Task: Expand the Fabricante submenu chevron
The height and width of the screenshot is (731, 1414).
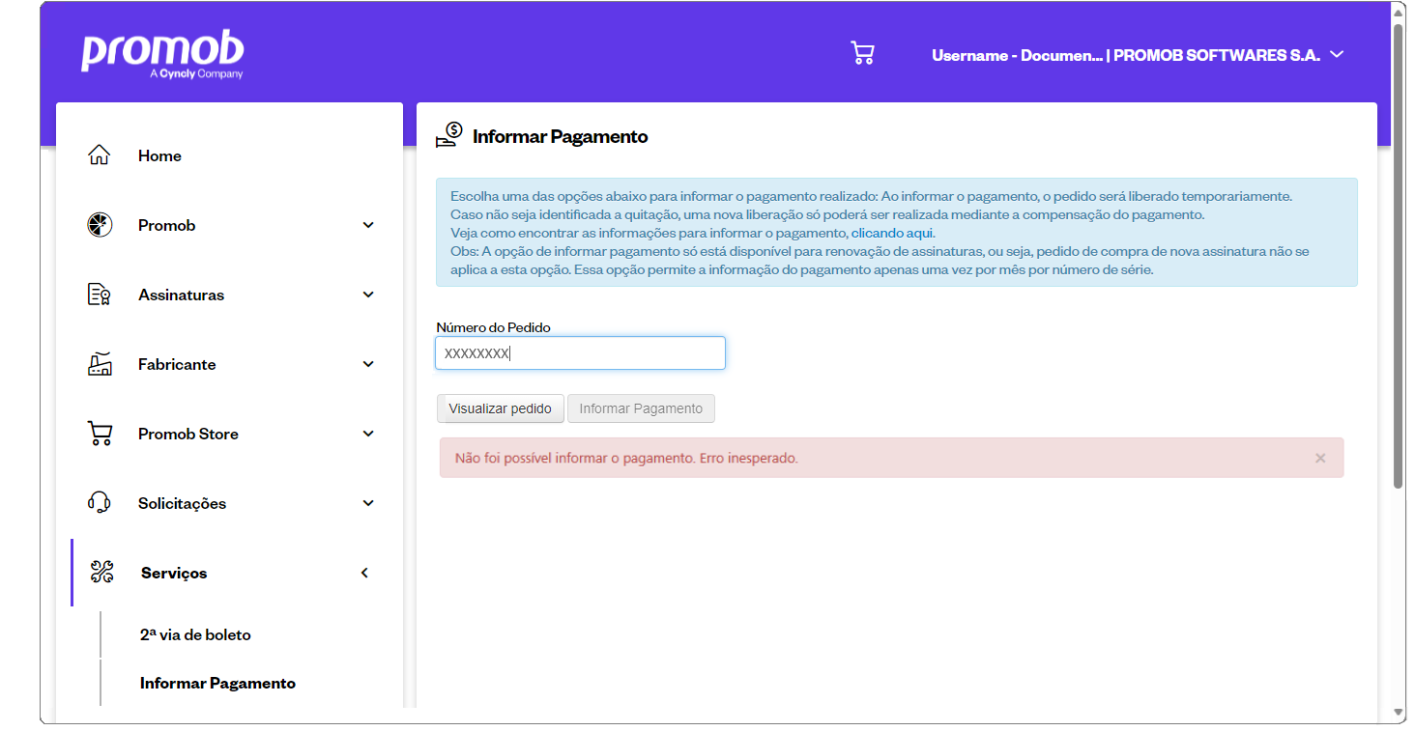Action: (368, 364)
